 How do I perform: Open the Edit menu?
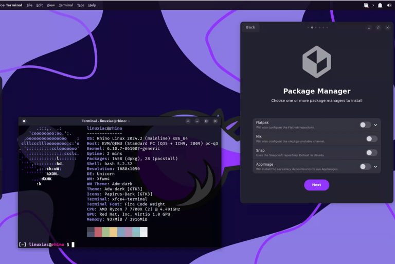click(x=40, y=5)
